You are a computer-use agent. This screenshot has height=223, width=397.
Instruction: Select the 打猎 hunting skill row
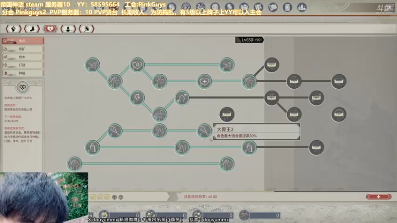coord(23,65)
